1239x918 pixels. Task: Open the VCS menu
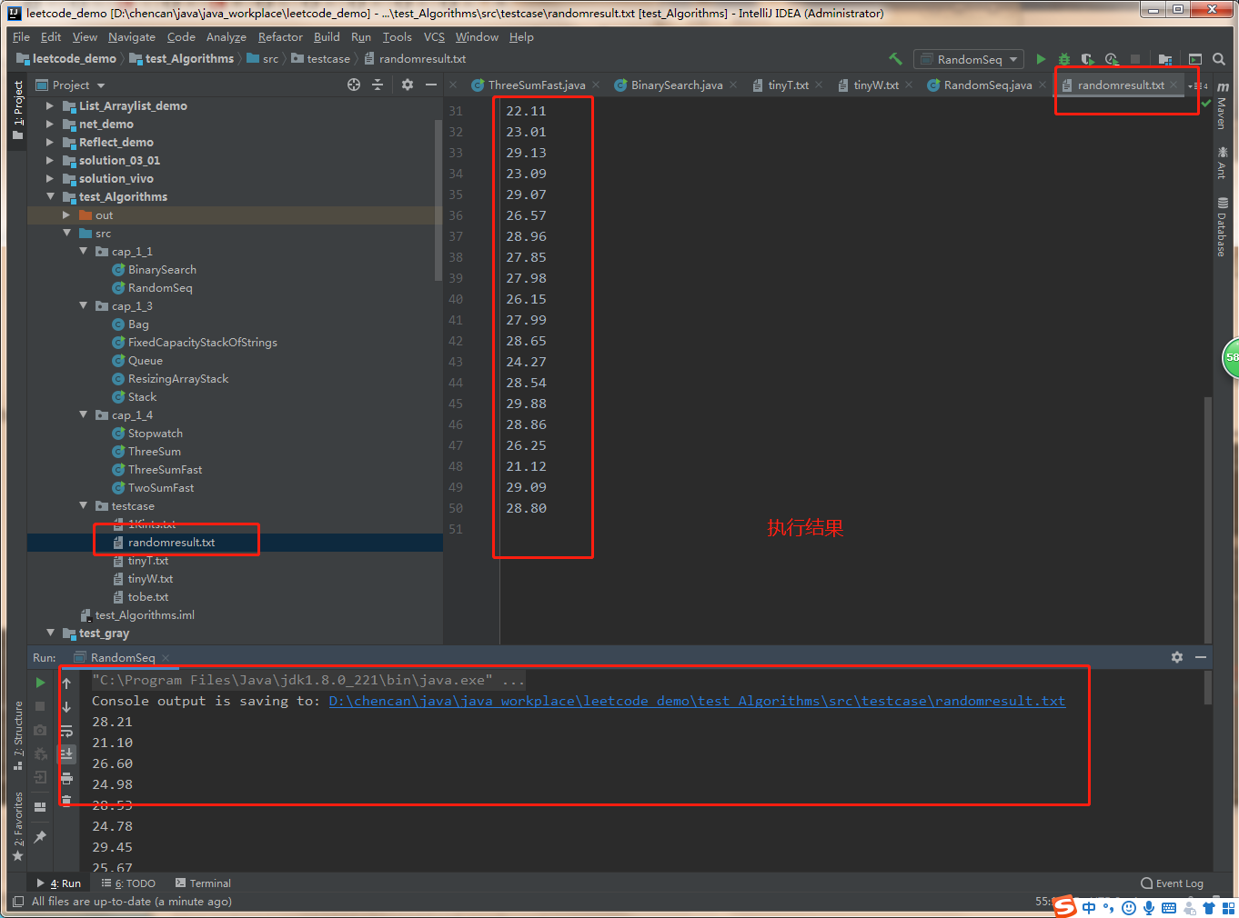[x=434, y=37]
